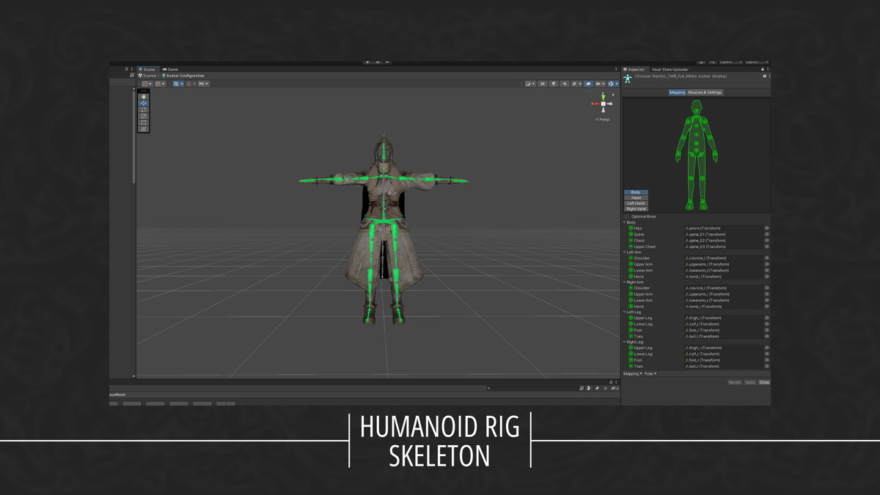This screenshot has height=495, width=880.
Task: Select the Rotate tool
Action: 144,110
